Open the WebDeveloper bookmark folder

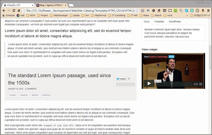[x=59, y=15]
